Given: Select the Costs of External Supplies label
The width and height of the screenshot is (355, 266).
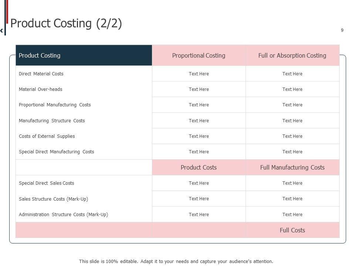Looking at the screenshot, I should point(47,136).
